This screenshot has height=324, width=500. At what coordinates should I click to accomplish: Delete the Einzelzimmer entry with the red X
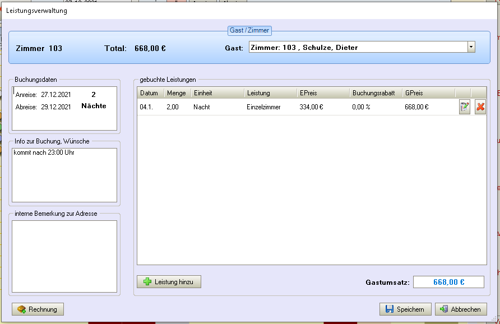click(480, 107)
